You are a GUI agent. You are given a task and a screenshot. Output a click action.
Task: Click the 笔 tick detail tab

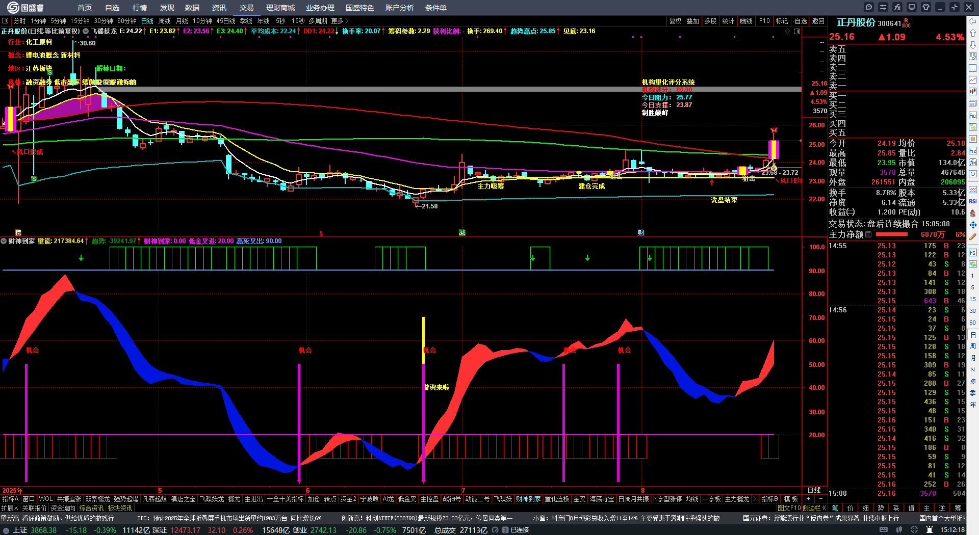coord(835,508)
